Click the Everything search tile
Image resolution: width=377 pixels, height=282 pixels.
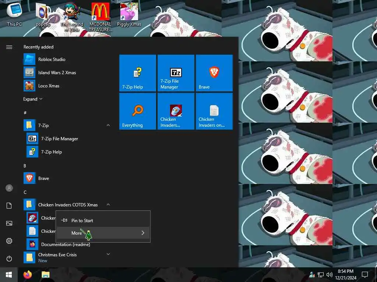(138, 111)
